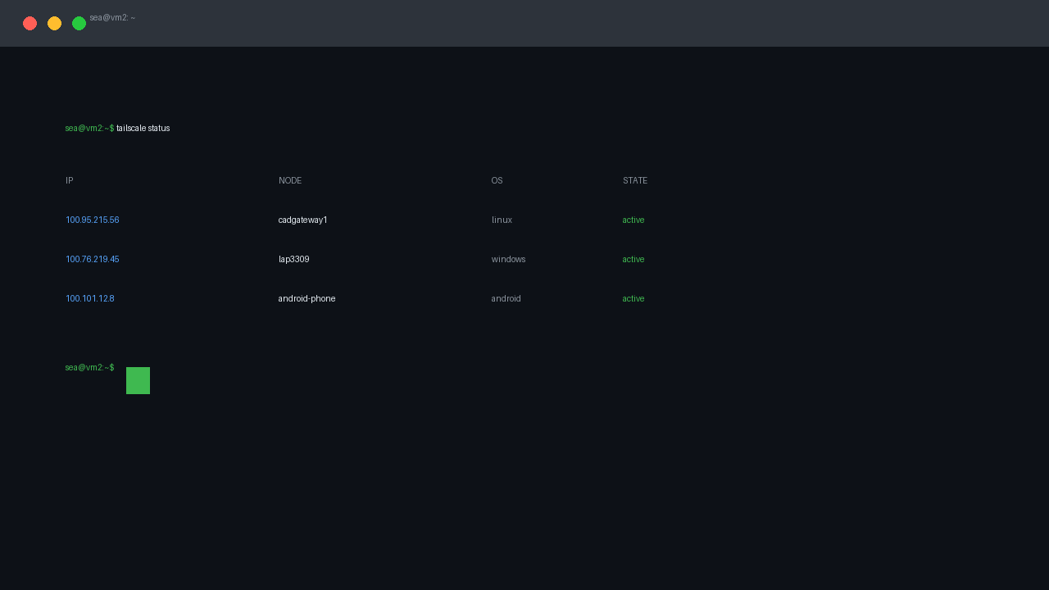Click IP address 100.95.215.56
The image size is (1049, 590).
pos(93,220)
